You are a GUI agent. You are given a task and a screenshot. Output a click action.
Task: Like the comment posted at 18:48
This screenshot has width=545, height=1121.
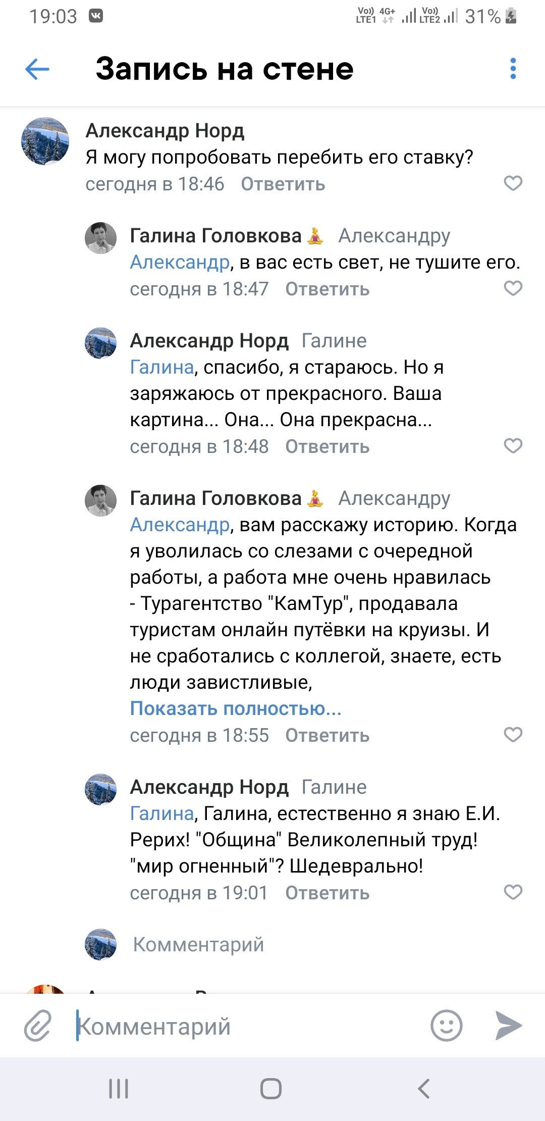tap(513, 446)
